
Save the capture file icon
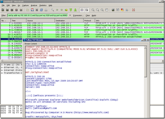point(32,10)
